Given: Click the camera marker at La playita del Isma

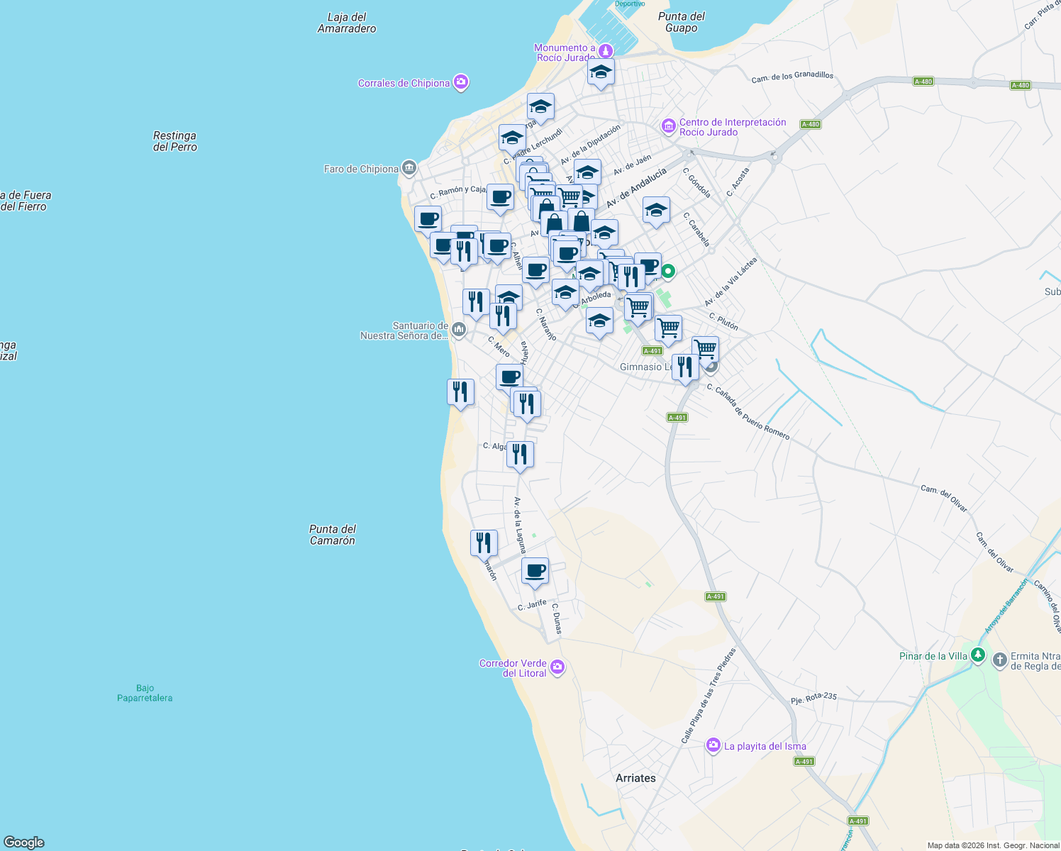Looking at the screenshot, I should [x=713, y=745].
